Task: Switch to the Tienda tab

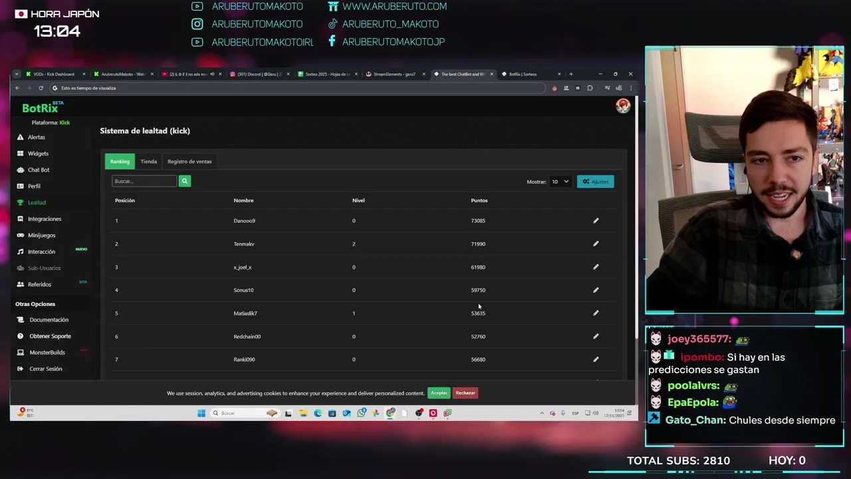Action: tap(148, 162)
